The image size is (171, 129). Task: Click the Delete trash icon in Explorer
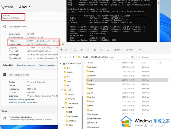(108, 50)
